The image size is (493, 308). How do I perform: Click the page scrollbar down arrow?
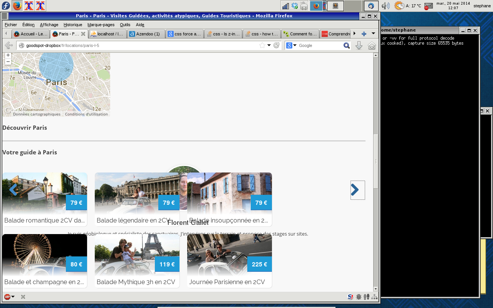click(x=376, y=289)
